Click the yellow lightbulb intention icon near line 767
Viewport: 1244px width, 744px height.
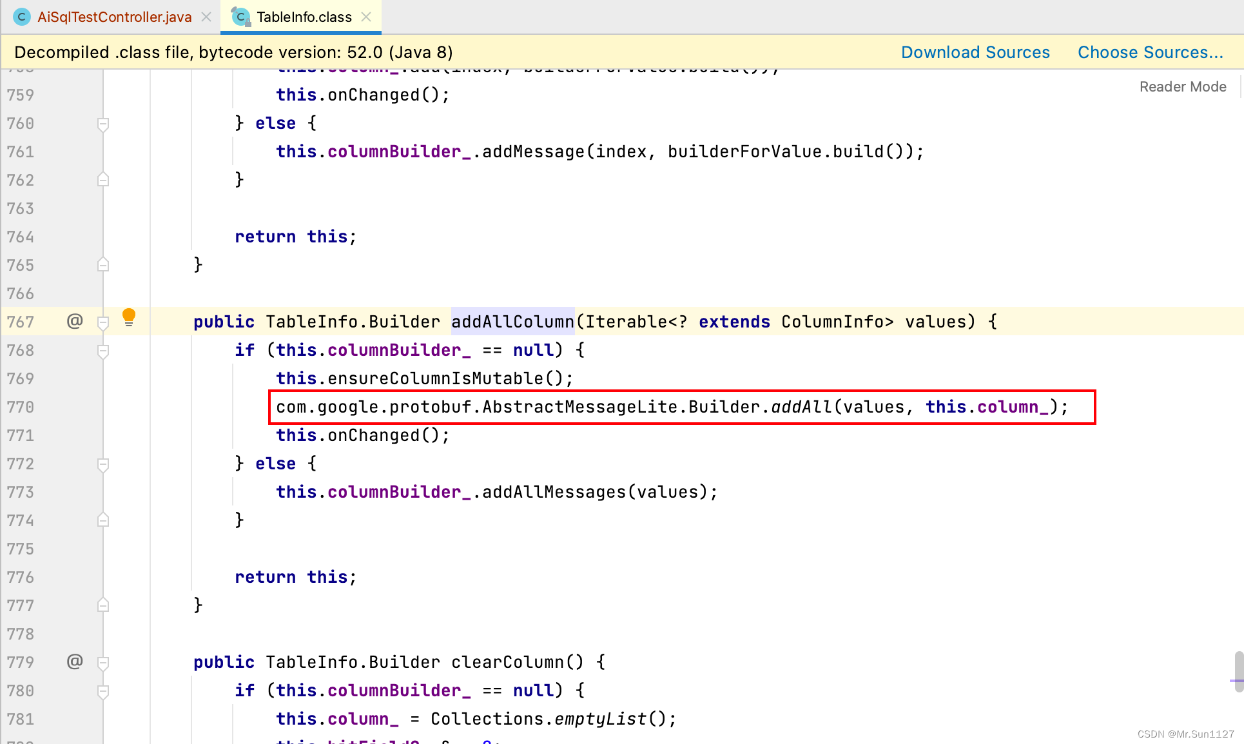pos(129,317)
